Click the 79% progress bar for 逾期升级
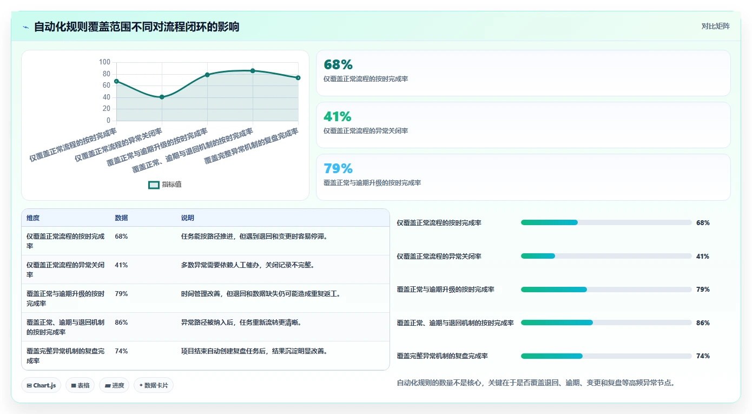 point(606,290)
